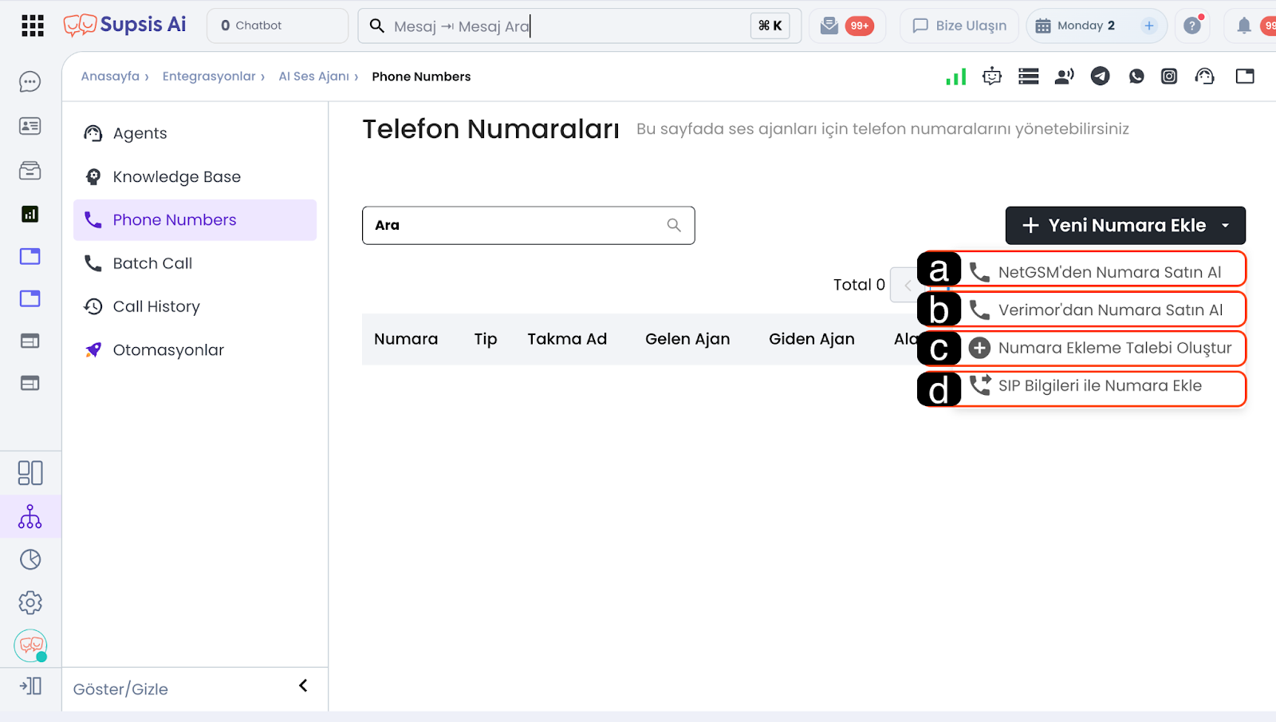Open Batch Call in side menu

pyautogui.click(x=152, y=263)
